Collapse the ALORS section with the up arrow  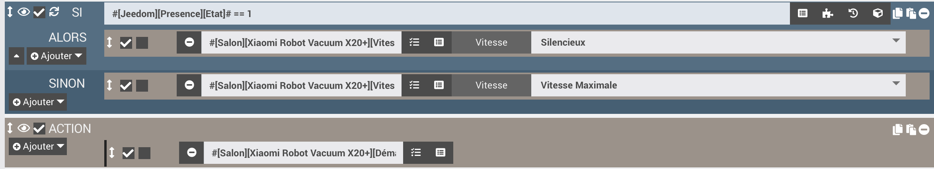point(16,56)
